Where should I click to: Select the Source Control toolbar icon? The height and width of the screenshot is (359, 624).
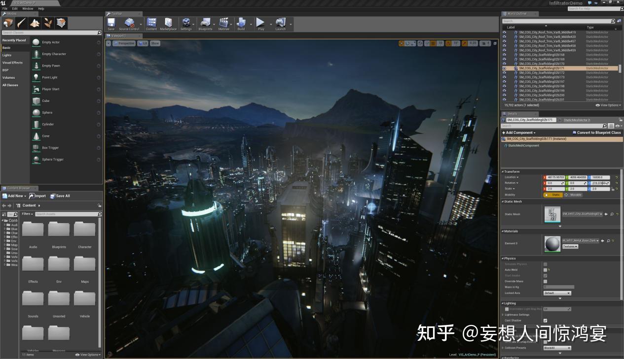pyautogui.click(x=129, y=23)
